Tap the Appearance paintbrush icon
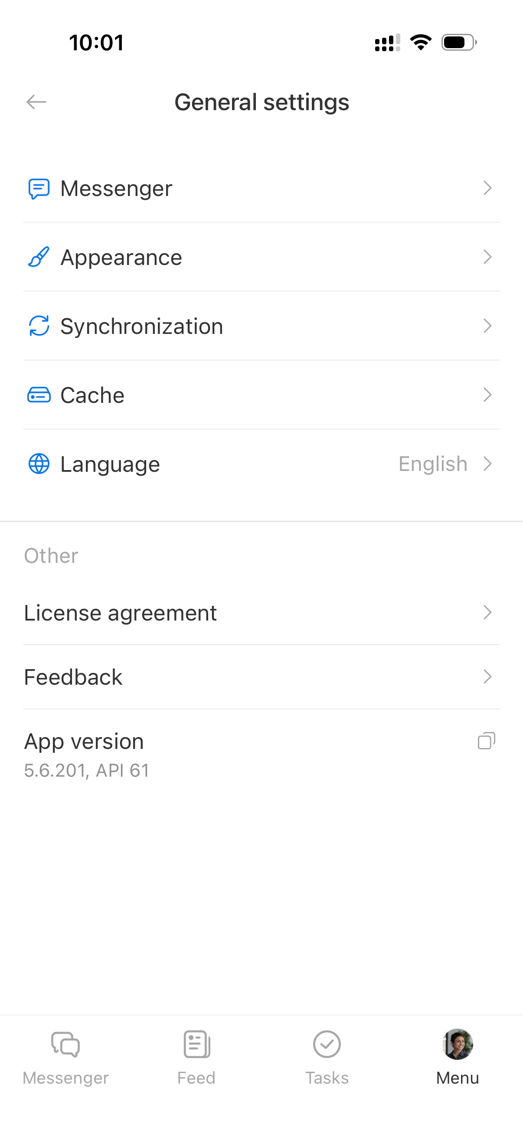Screen dimensions: 523x1137 tap(39, 257)
